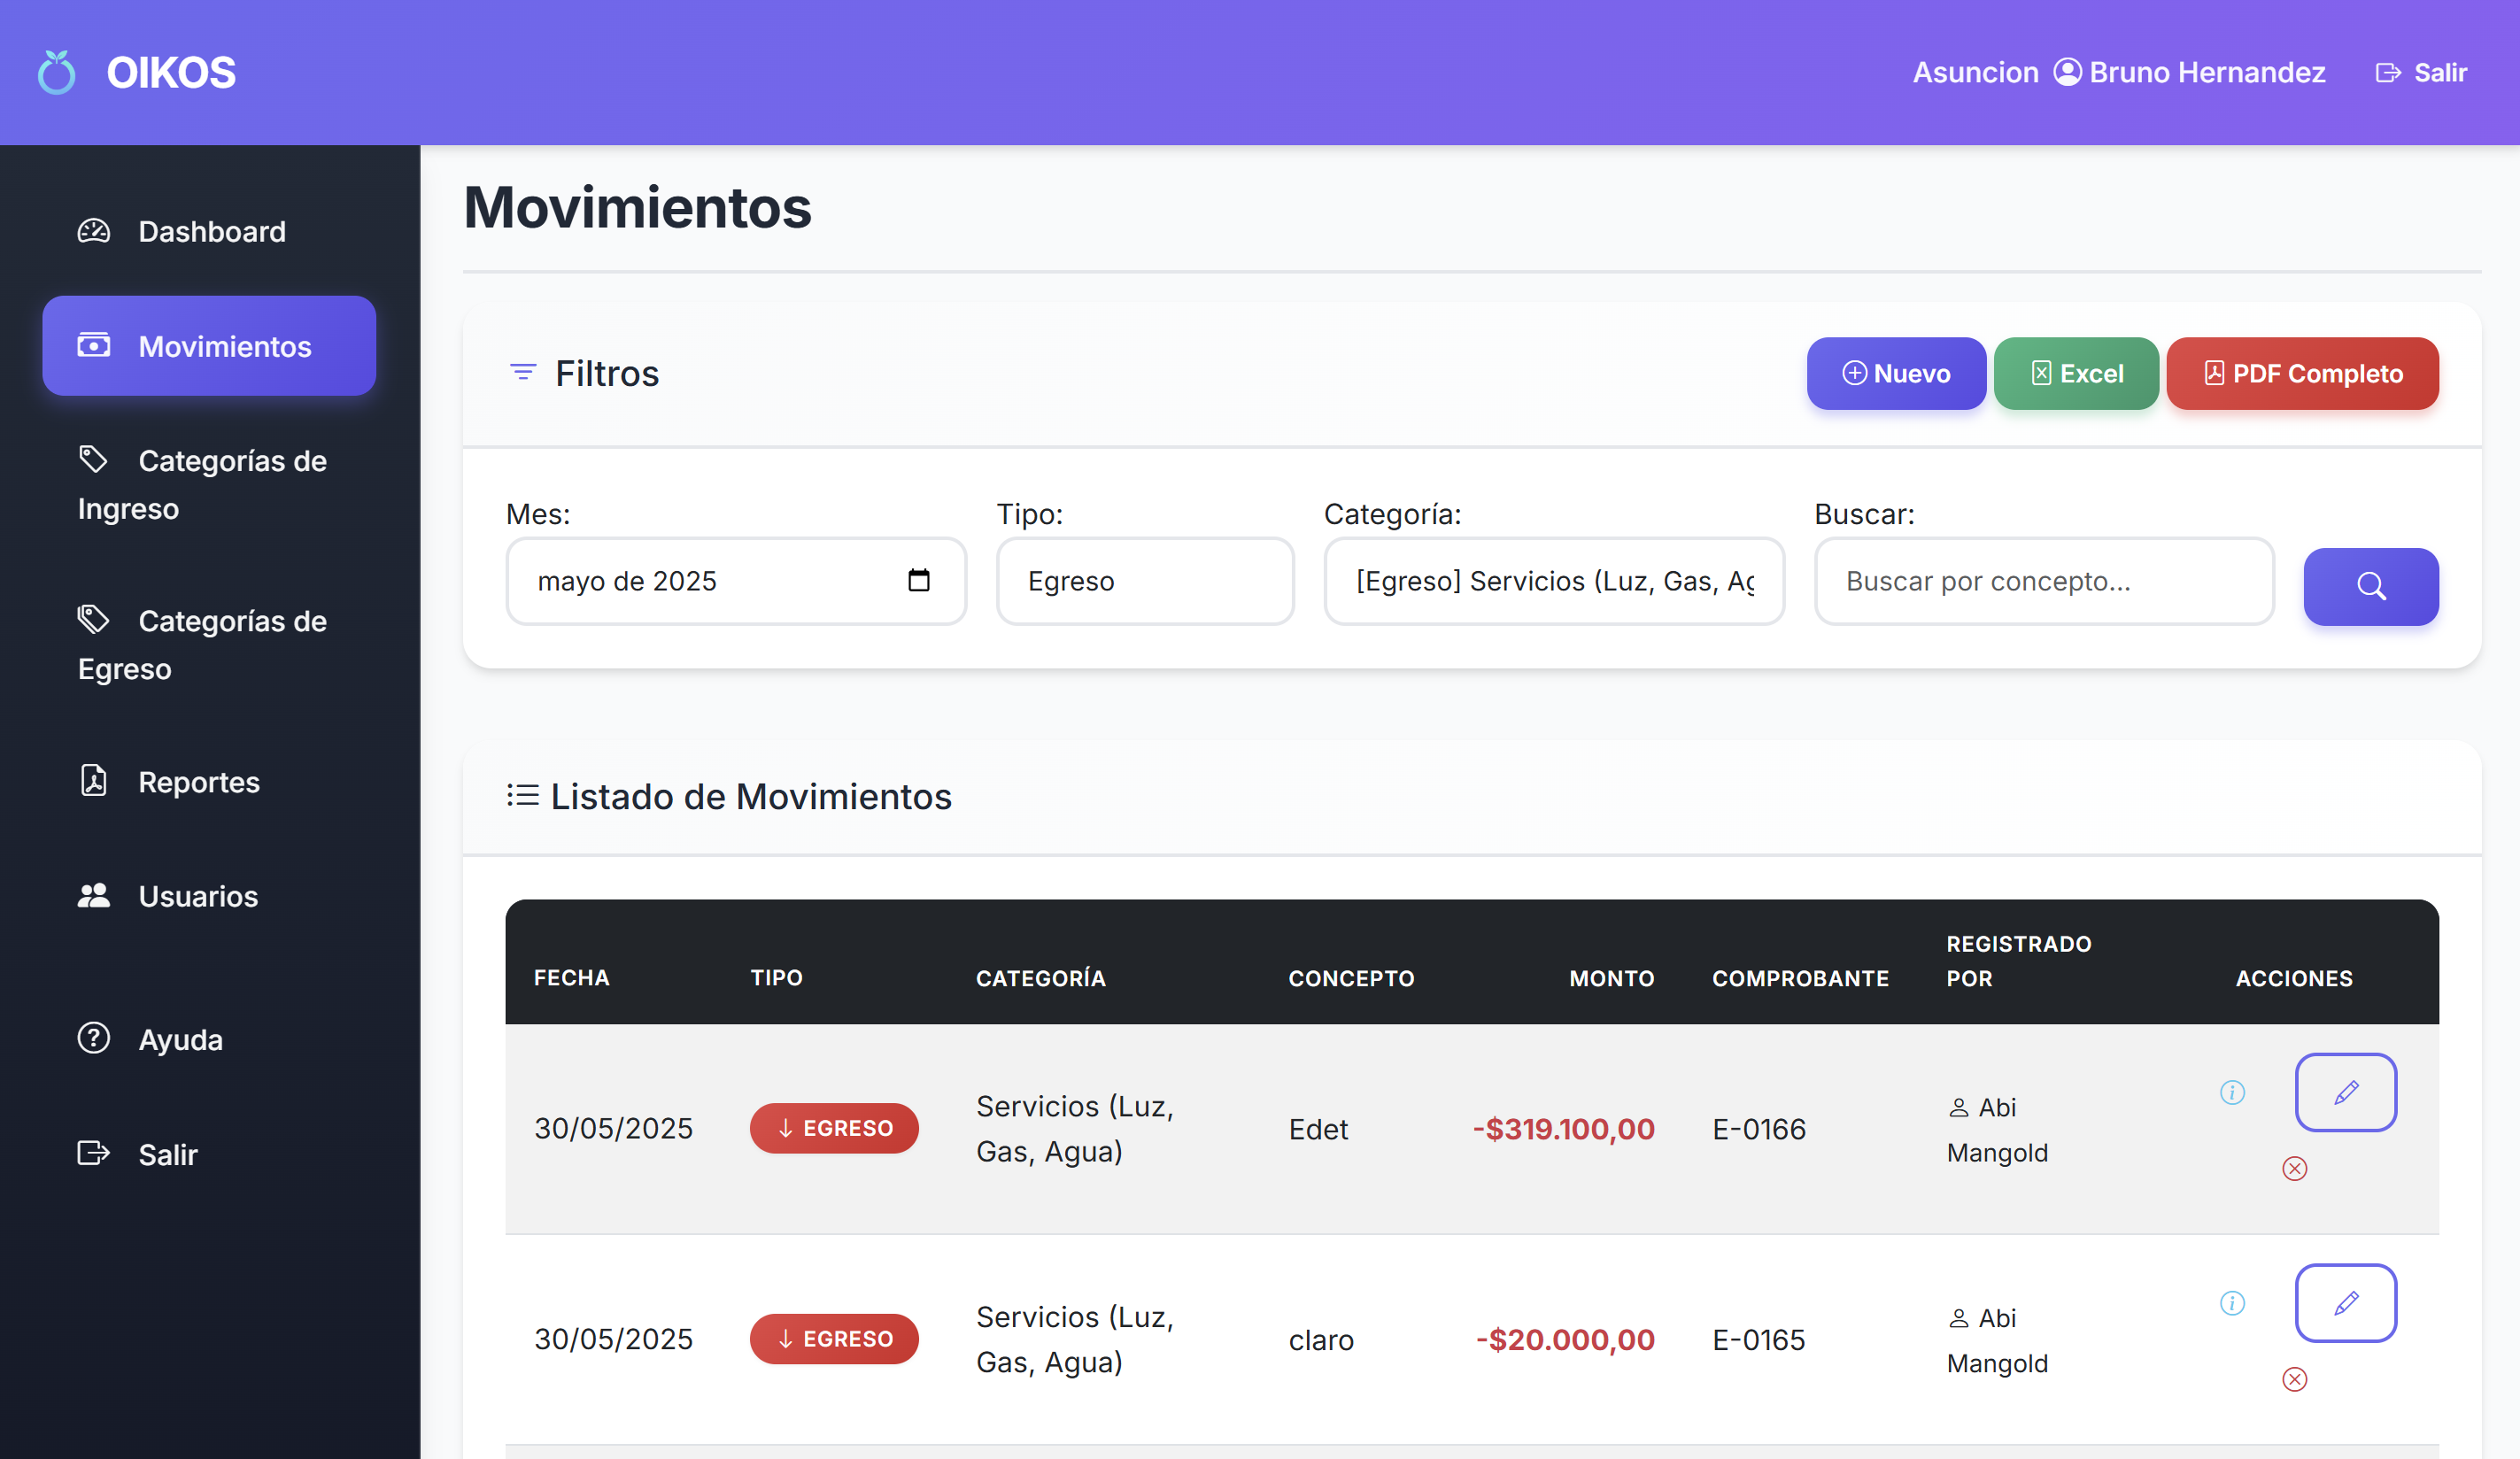The image size is (2520, 1459).
Task: Open the Mes month selector
Action: [736, 581]
